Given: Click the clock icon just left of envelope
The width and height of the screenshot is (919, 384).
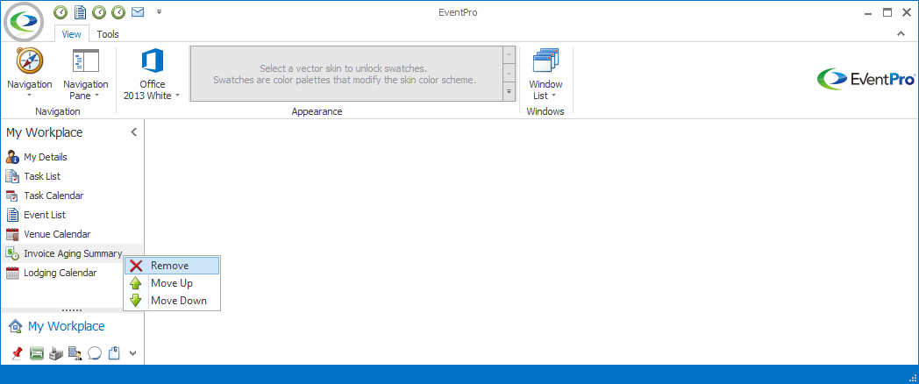Looking at the screenshot, I should (x=118, y=11).
